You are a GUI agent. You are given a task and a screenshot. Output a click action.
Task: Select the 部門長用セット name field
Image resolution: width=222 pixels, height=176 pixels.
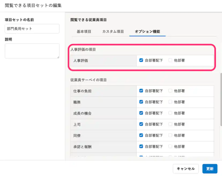tap(32, 29)
